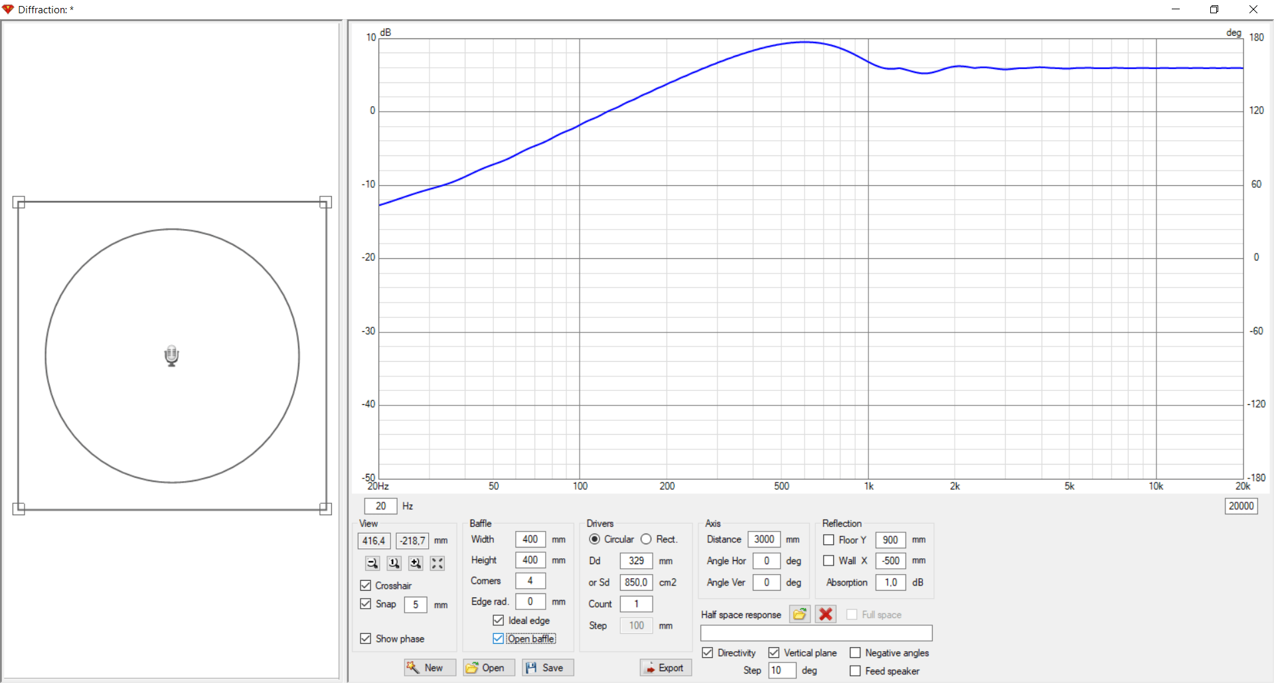Click the Export button

click(666, 668)
